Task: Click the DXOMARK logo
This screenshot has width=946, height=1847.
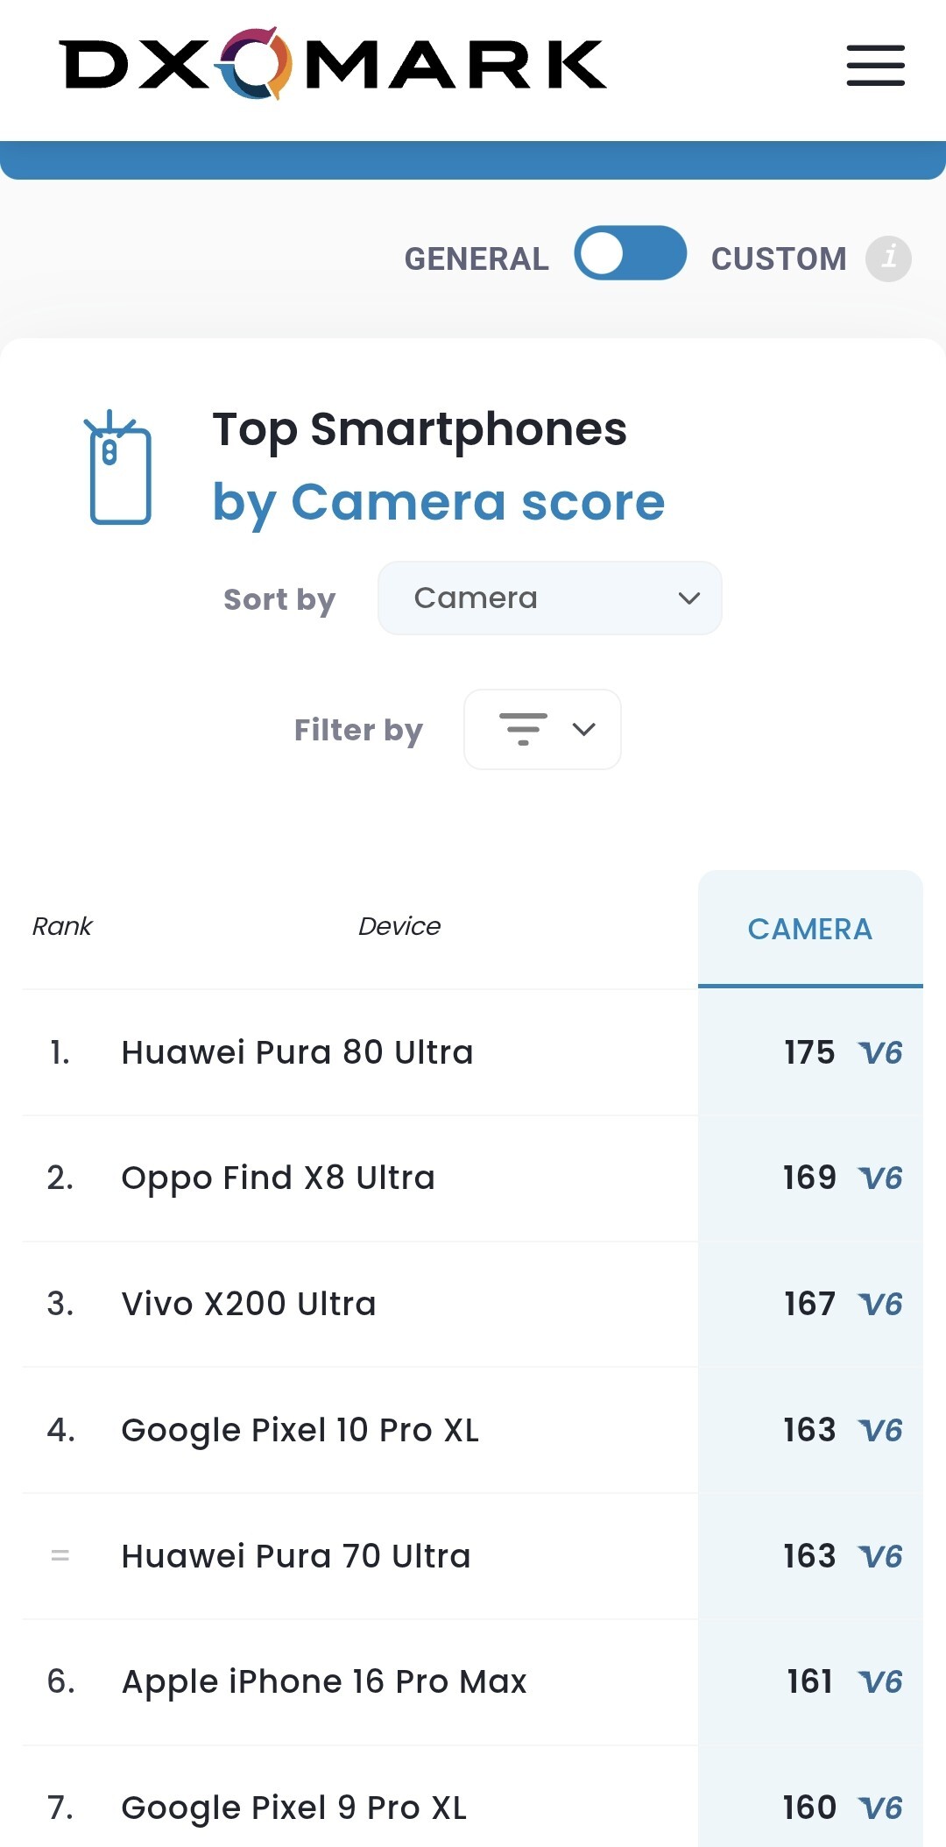Action: [333, 64]
